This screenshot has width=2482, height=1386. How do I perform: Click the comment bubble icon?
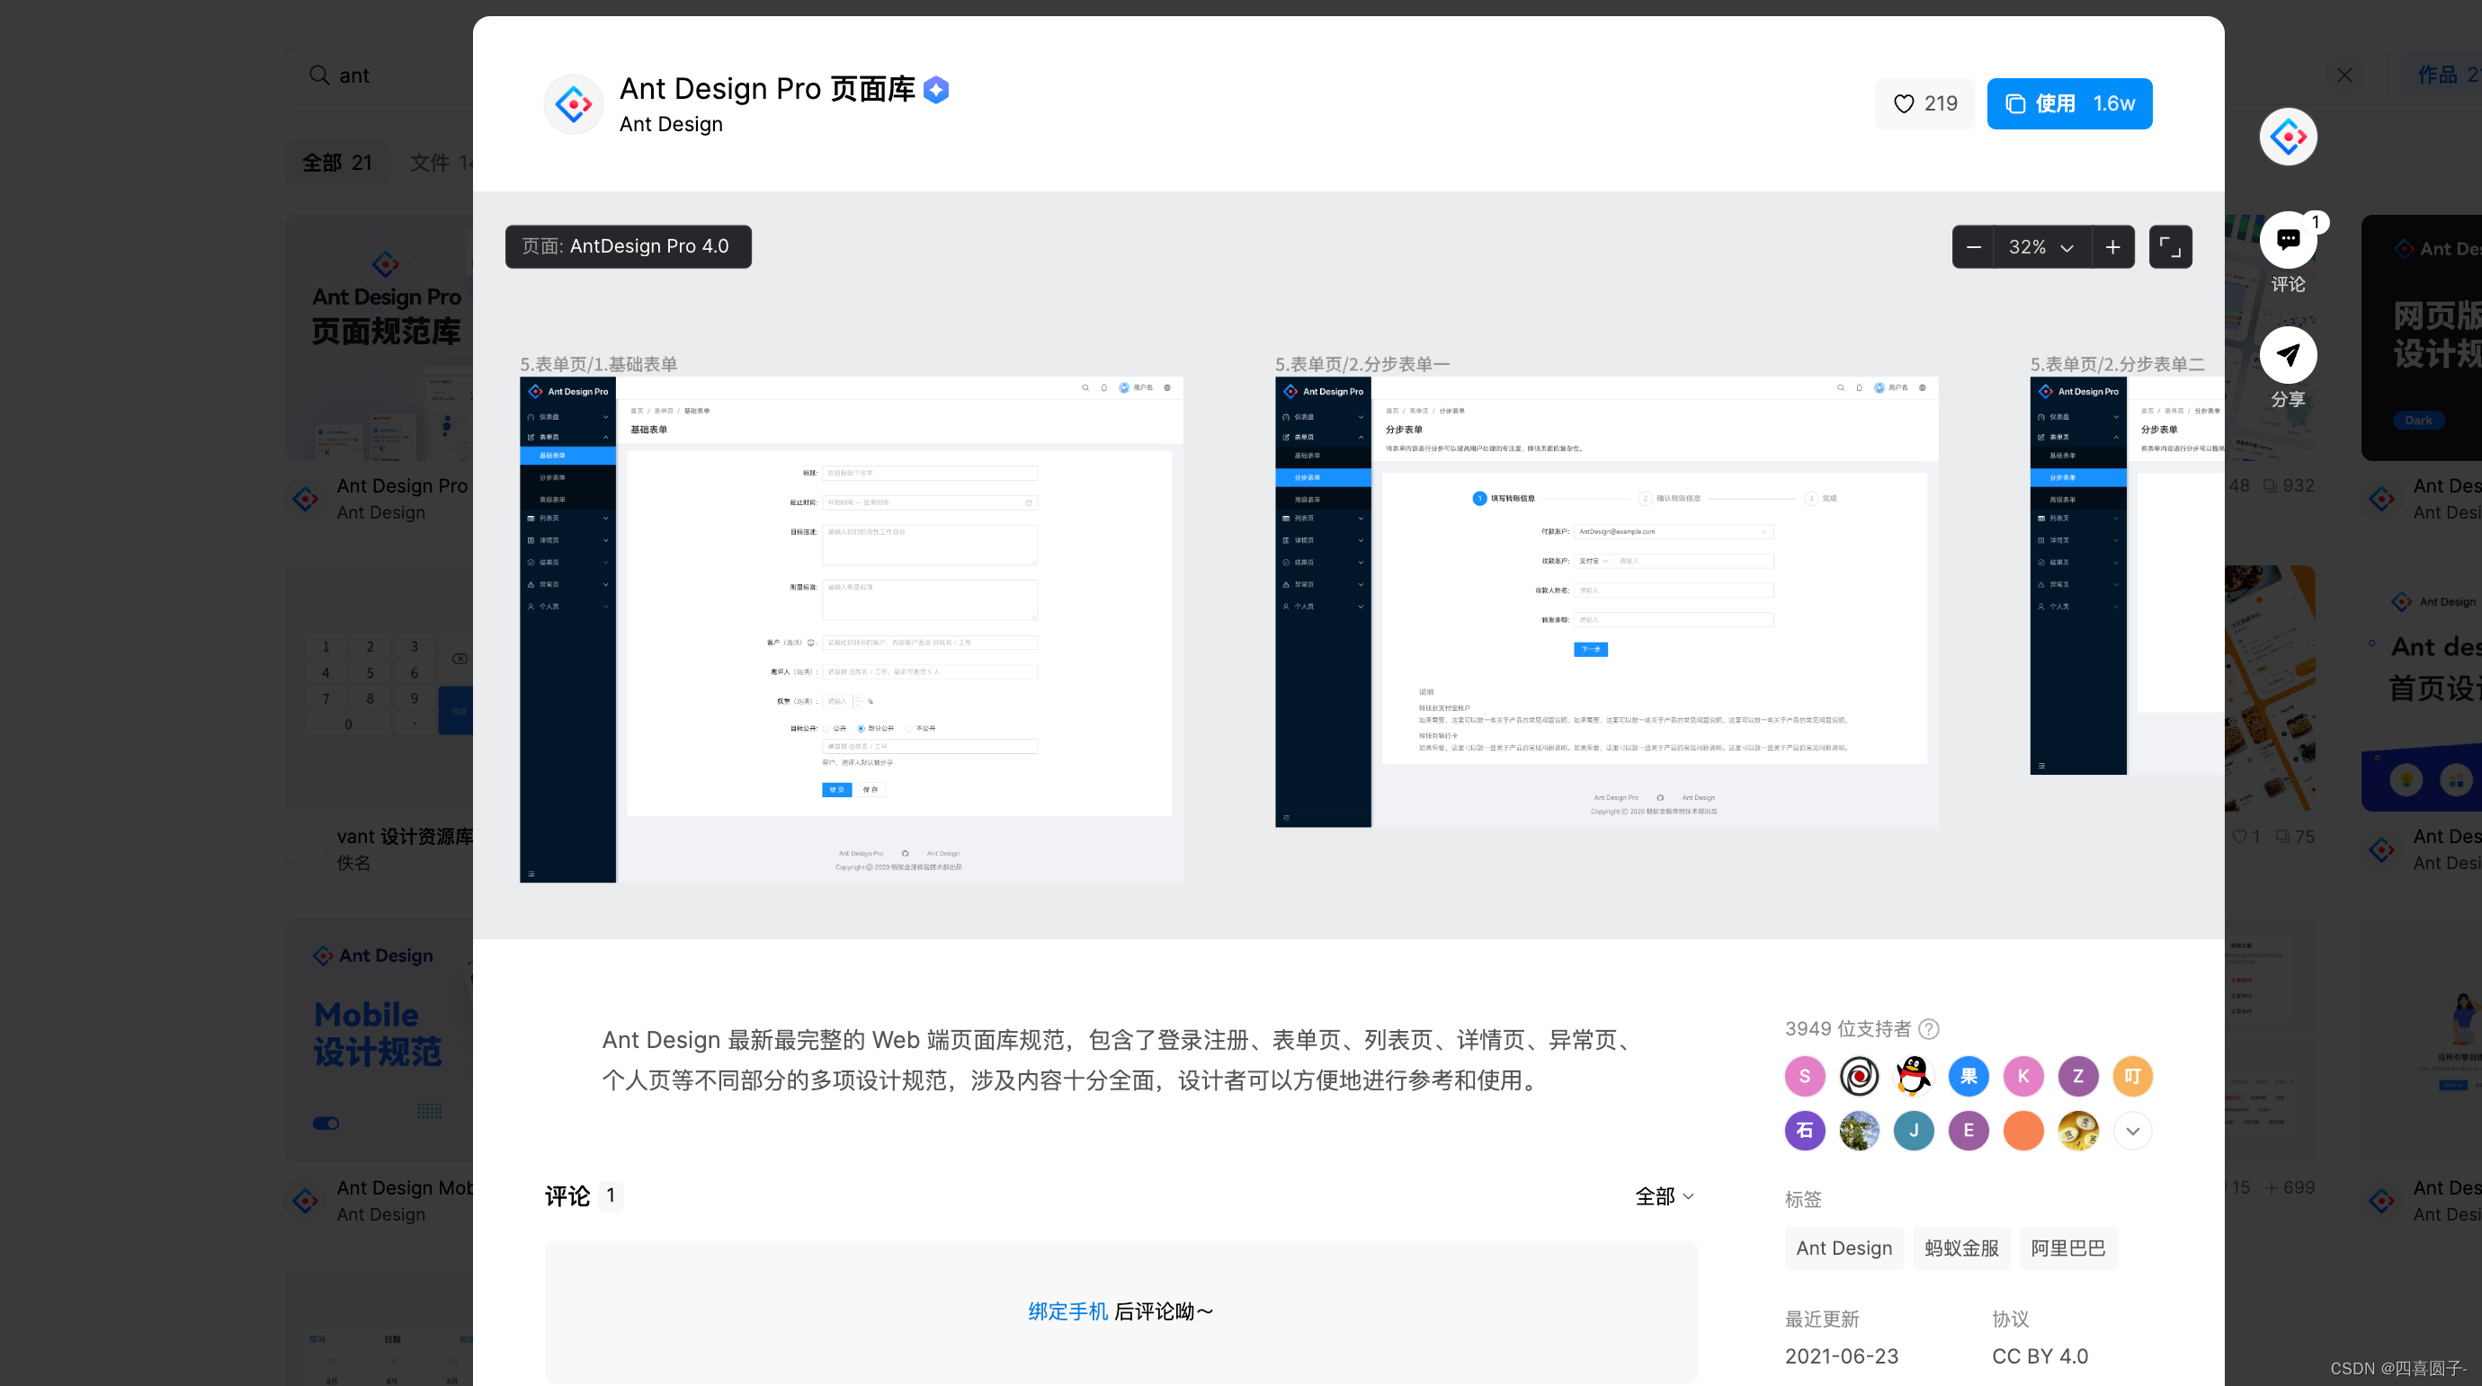[x=2288, y=240]
